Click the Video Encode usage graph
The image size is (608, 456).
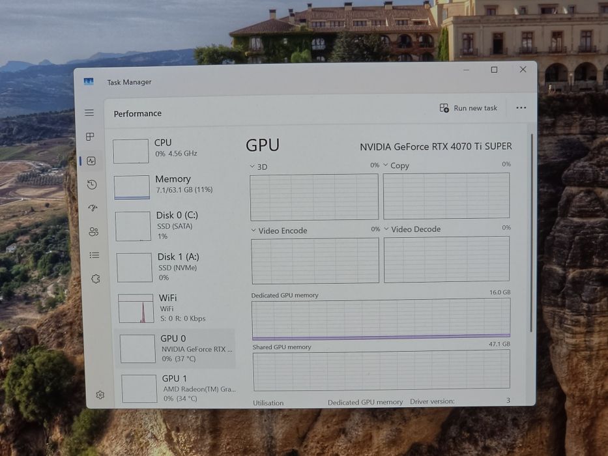[315, 261]
